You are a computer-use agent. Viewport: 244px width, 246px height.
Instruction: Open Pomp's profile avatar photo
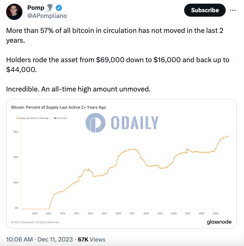click(x=14, y=12)
